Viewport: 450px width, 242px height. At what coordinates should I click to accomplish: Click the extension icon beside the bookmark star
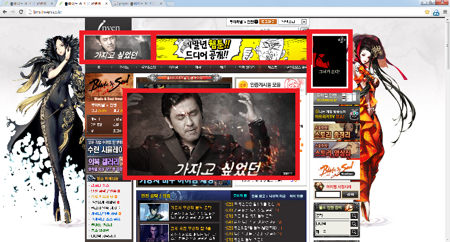[x=436, y=12]
